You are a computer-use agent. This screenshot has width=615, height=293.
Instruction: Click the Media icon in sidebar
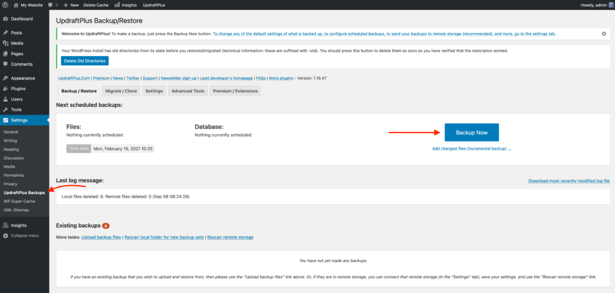tap(5, 43)
